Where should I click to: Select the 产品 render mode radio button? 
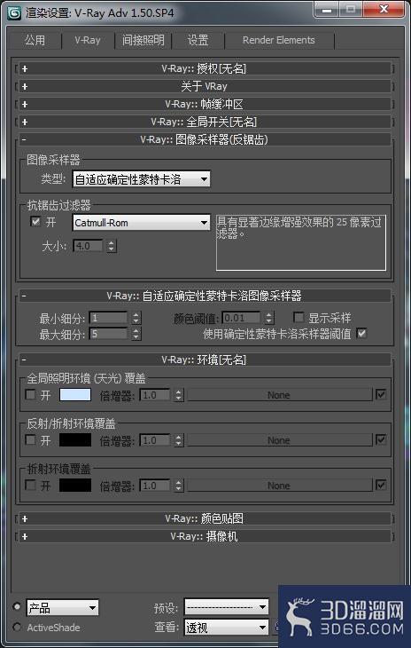tap(17, 606)
